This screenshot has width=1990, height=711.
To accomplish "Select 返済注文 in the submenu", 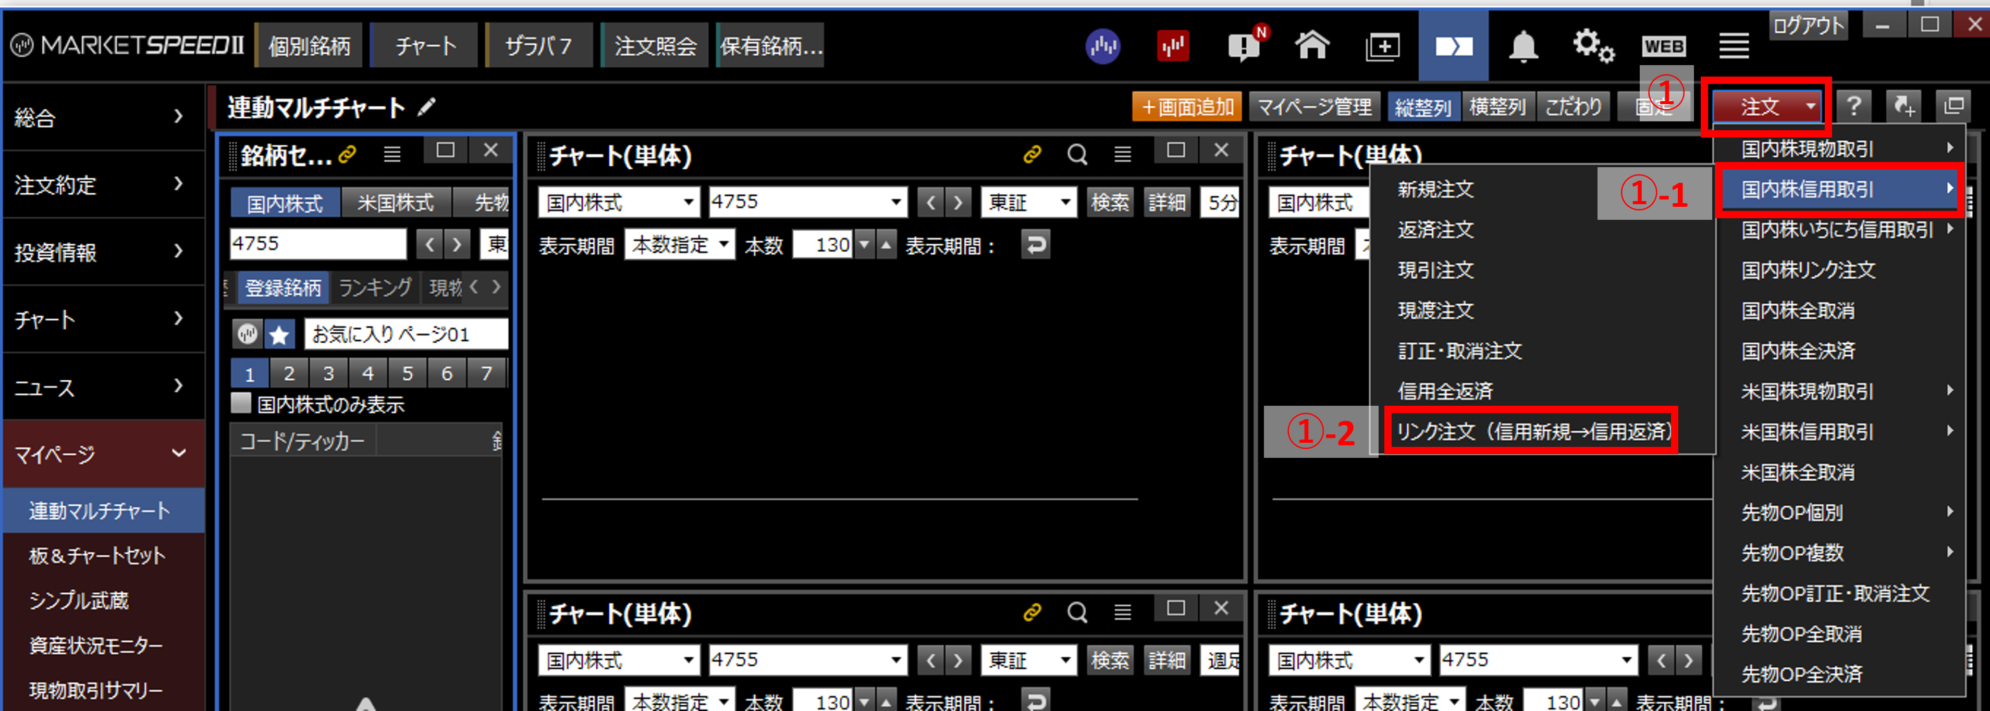I will 1435,229.
